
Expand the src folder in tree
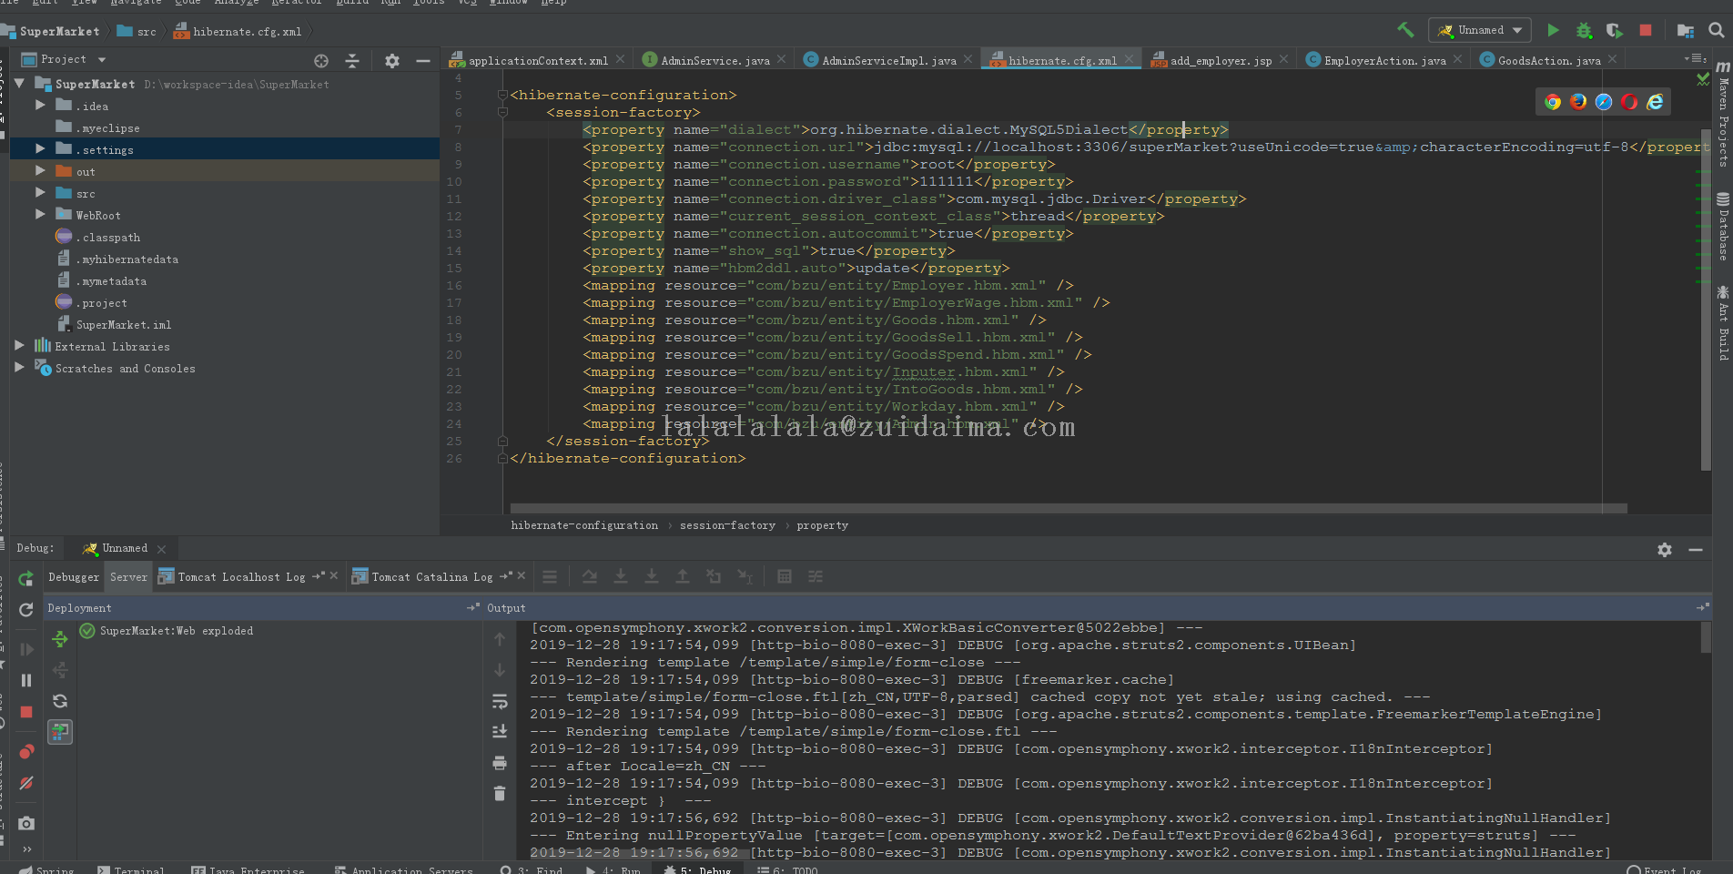40,193
